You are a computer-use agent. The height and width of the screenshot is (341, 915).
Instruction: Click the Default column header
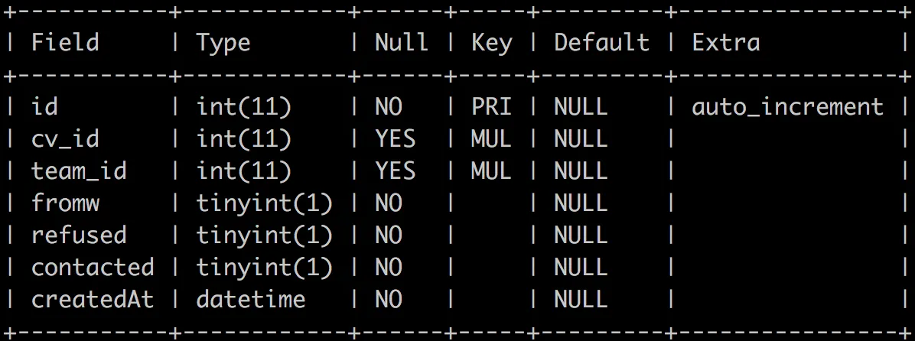click(601, 43)
